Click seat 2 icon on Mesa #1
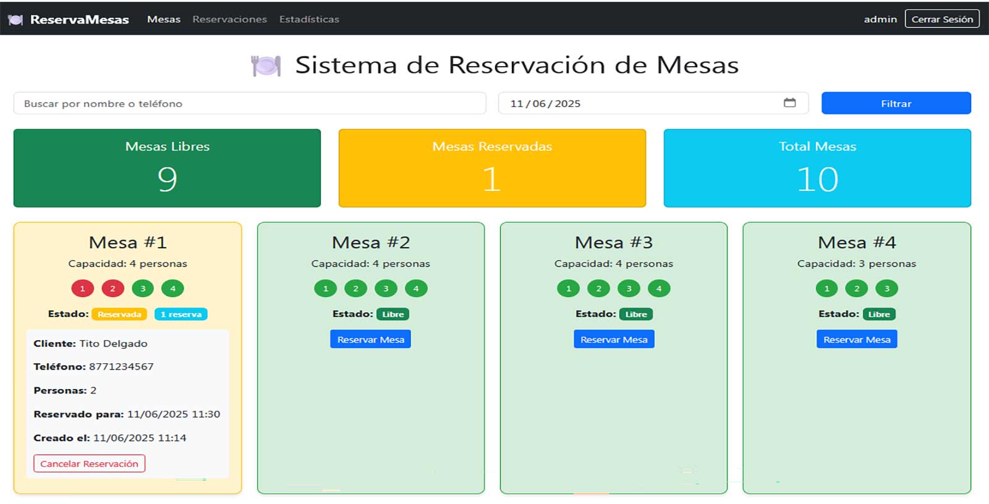This screenshot has height=504, width=989. click(112, 288)
